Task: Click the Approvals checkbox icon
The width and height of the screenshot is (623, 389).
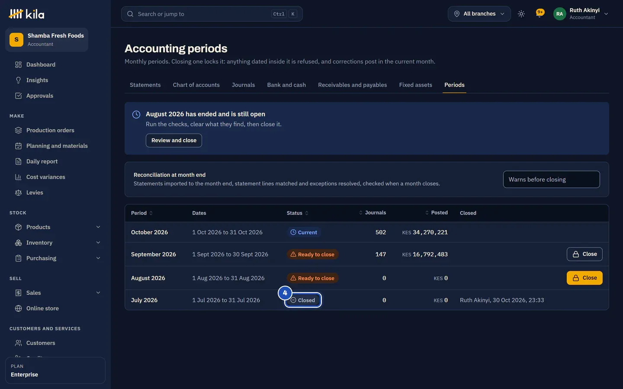Action: (x=18, y=96)
